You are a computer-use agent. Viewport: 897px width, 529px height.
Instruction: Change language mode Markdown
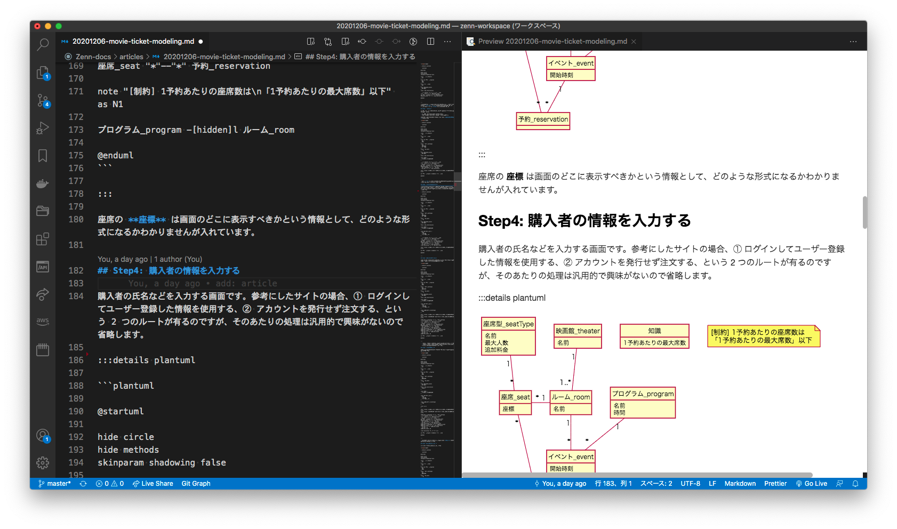pos(740,484)
